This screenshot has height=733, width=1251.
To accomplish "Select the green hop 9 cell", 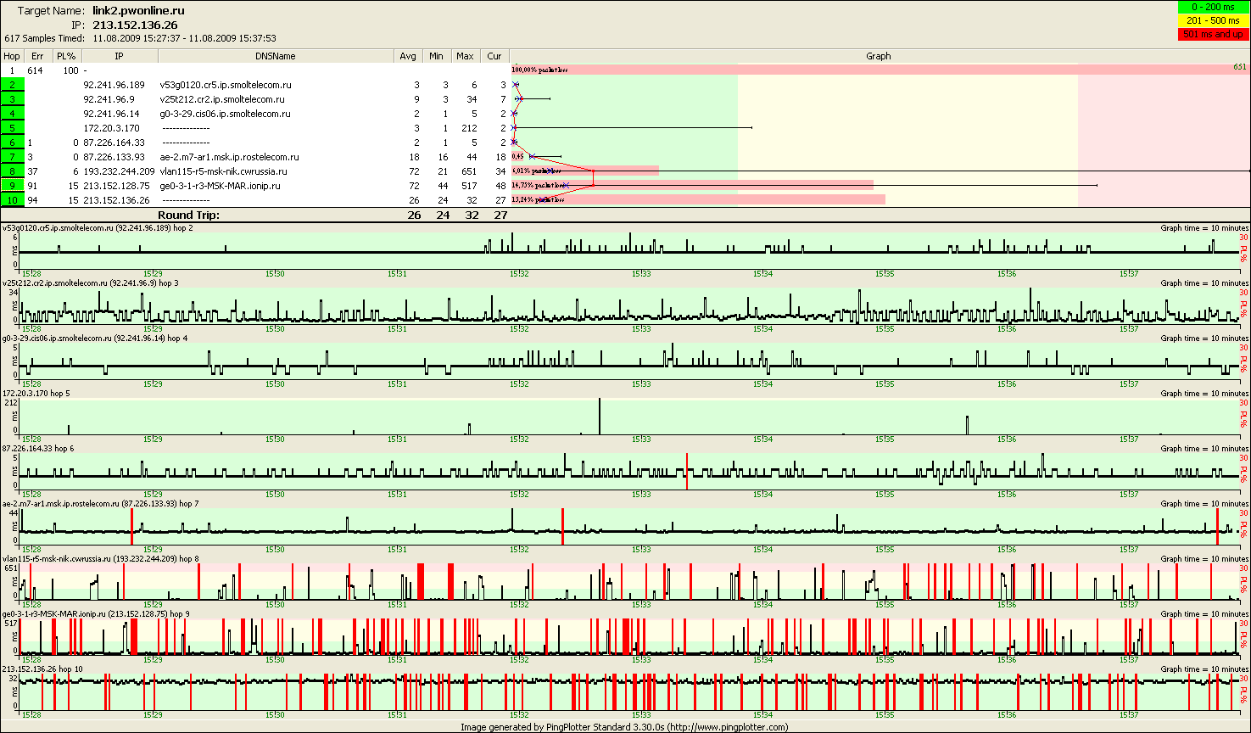I will (x=12, y=186).
